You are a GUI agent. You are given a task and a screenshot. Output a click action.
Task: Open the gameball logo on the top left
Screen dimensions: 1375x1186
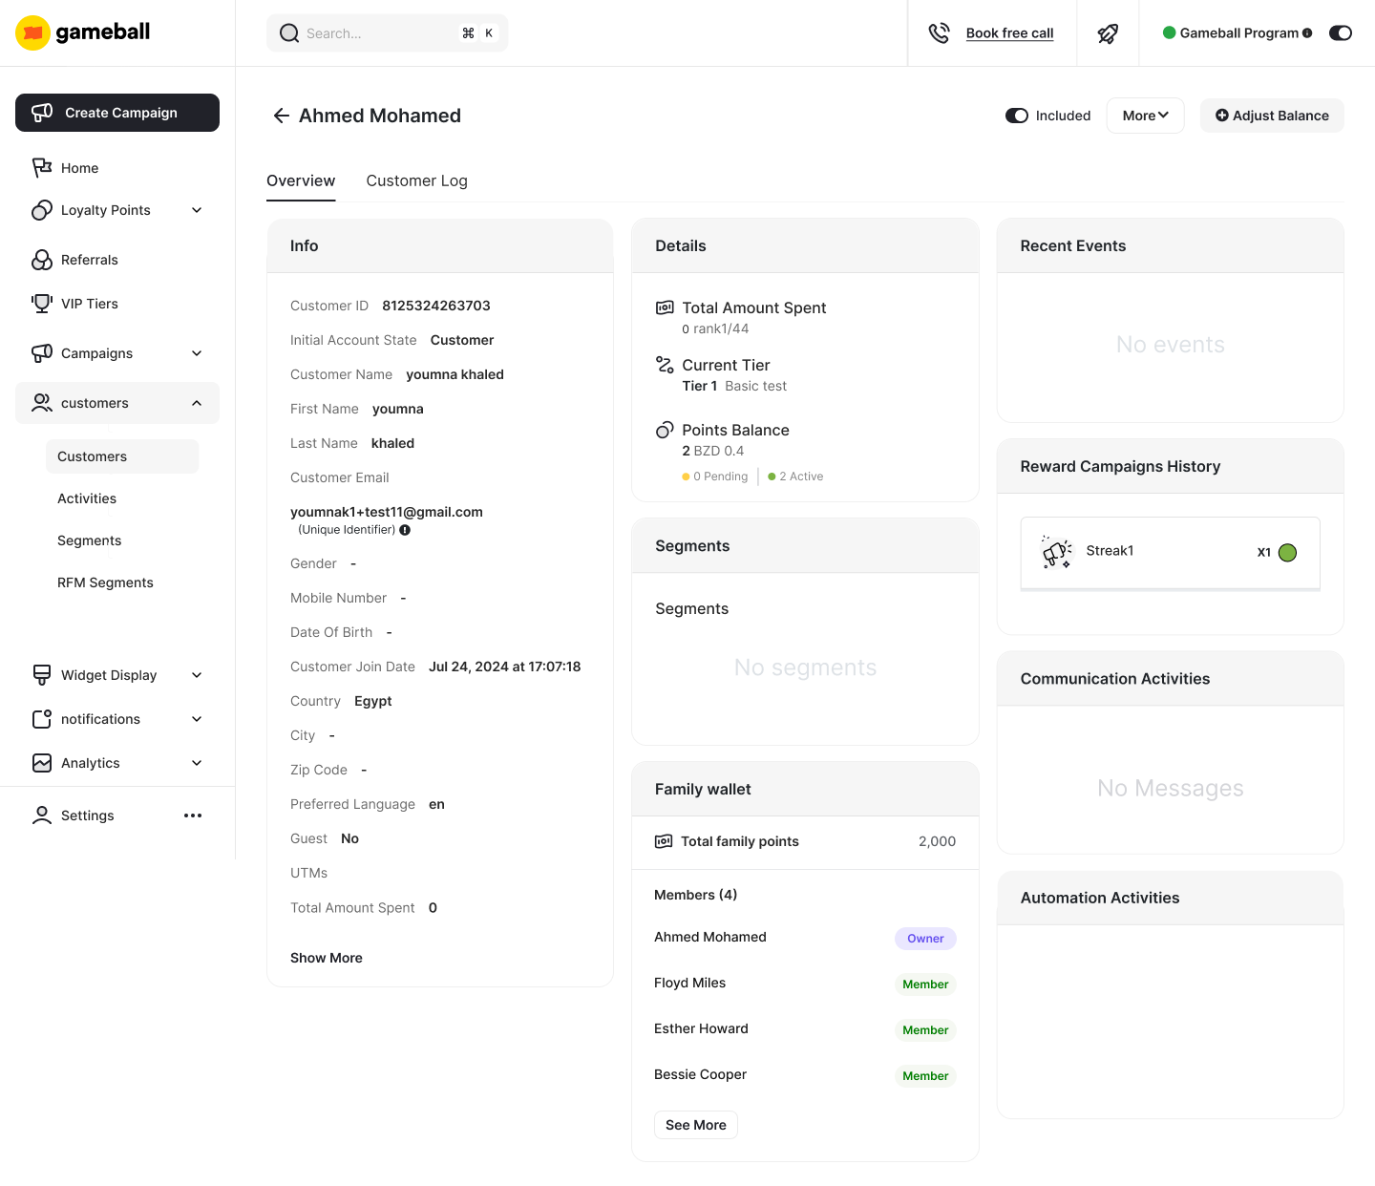[81, 32]
